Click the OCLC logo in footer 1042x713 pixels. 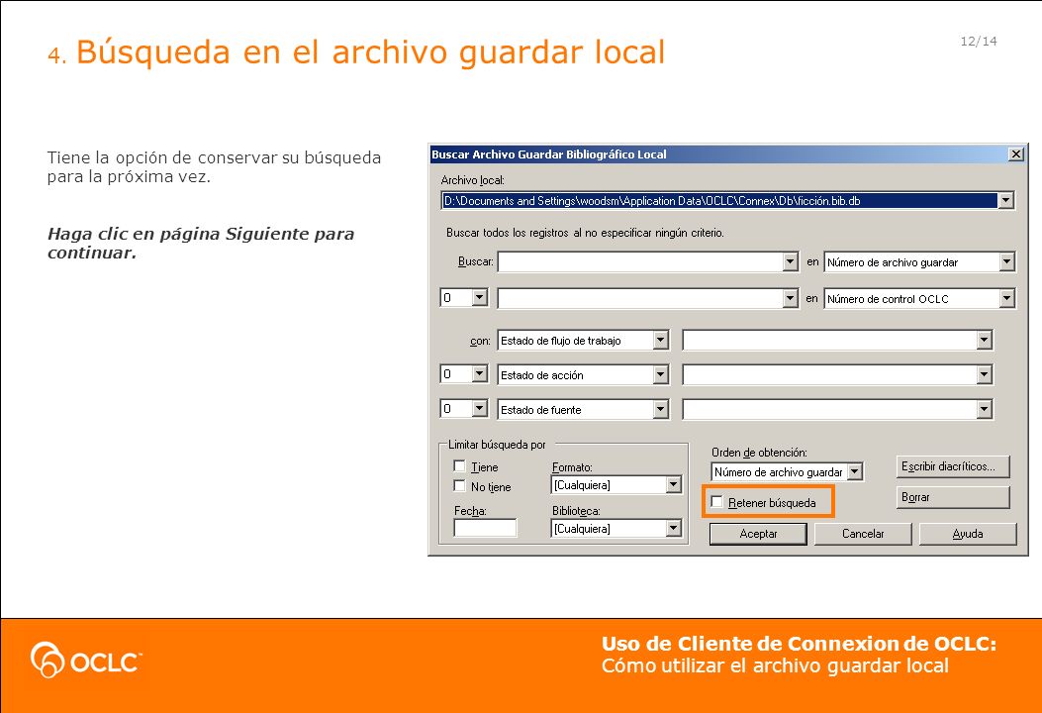(x=86, y=660)
